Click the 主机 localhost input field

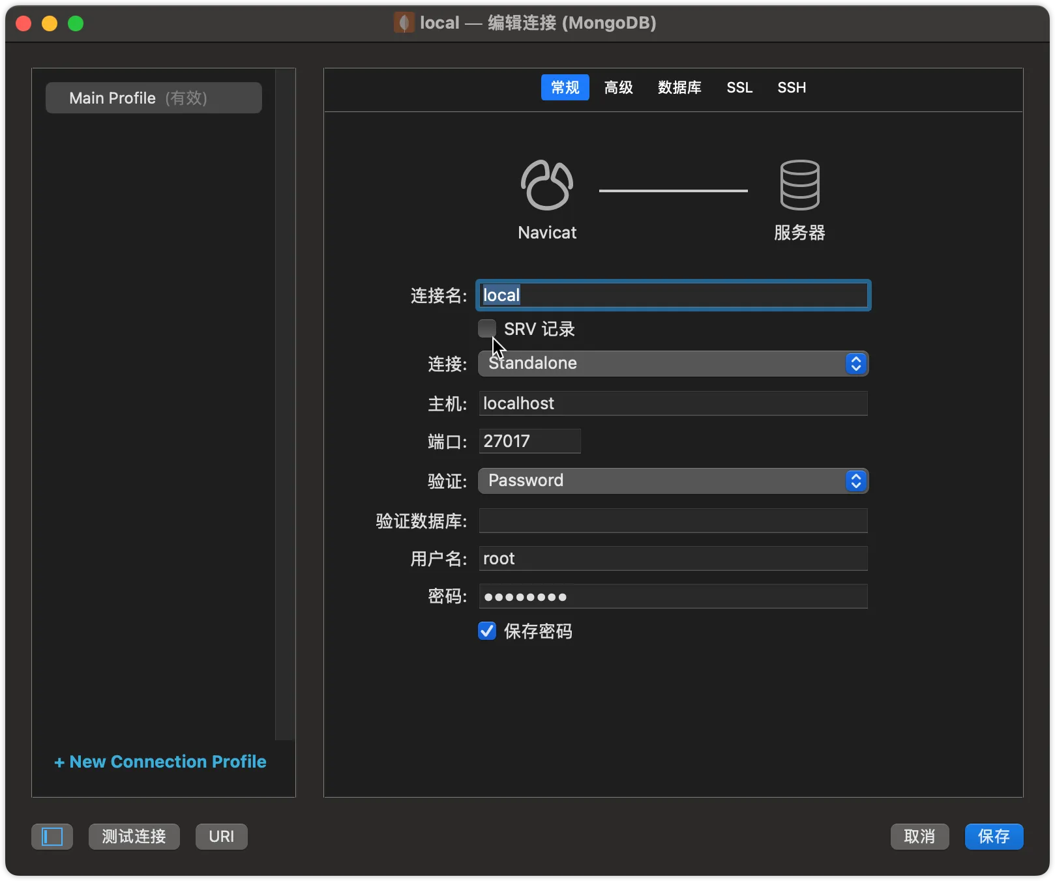(x=673, y=403)
